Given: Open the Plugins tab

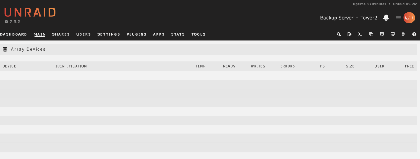Looking at the screenshot, I should (136, 34).
